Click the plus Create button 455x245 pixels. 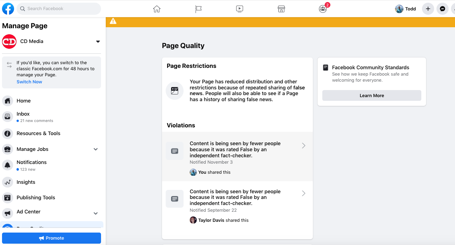pos(428,9)
